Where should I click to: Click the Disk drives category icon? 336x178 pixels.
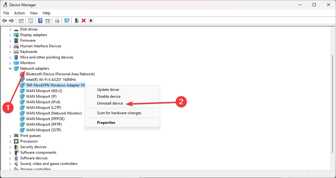pyautogui.click(x=16, y=29)
